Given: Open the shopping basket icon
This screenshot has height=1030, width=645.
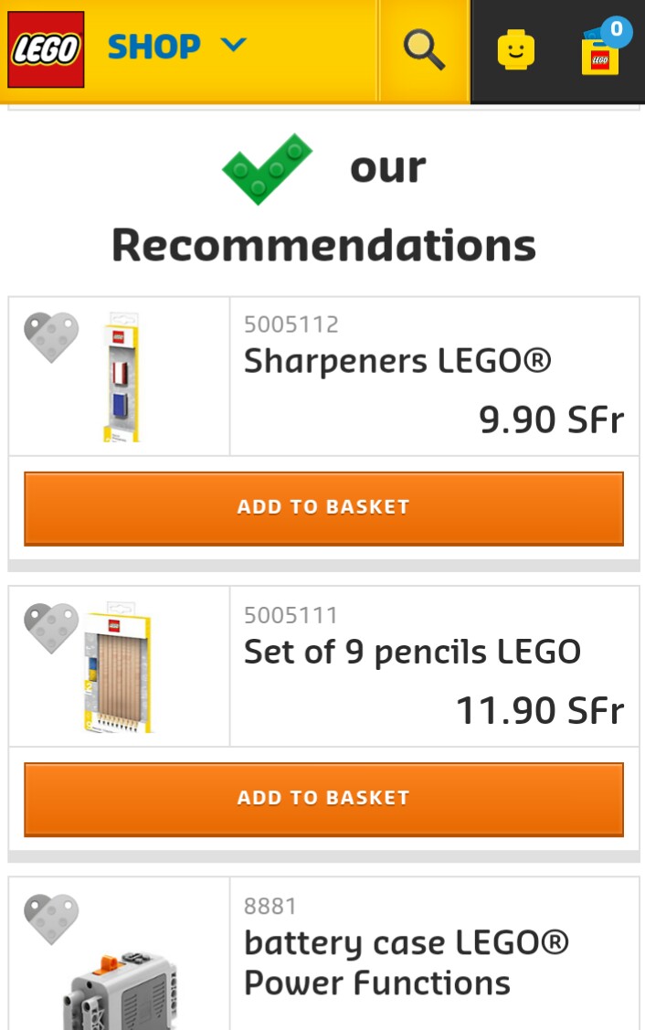Looking at the screenshot, I should point(600,50).
